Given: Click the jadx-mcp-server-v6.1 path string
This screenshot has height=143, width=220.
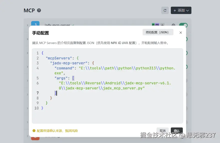Looking at the screenshot, I should (115, 83).
